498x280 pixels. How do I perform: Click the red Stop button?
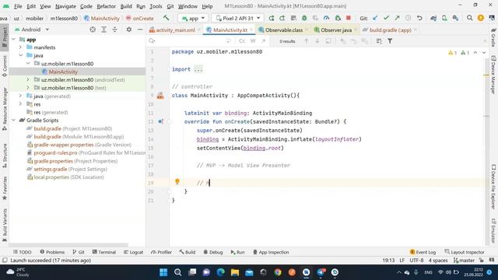click(349, 18)
